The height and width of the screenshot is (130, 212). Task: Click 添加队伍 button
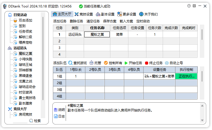(x=60, y=63)
